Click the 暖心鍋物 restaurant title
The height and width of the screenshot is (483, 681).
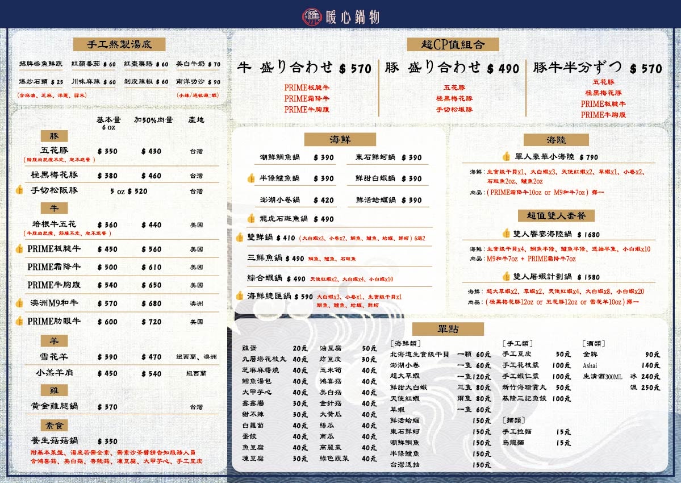click(352, 17)
